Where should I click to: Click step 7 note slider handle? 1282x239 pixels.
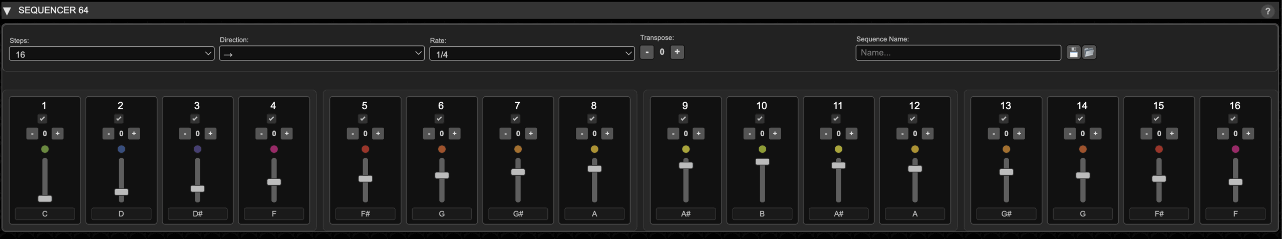point(518,172)
